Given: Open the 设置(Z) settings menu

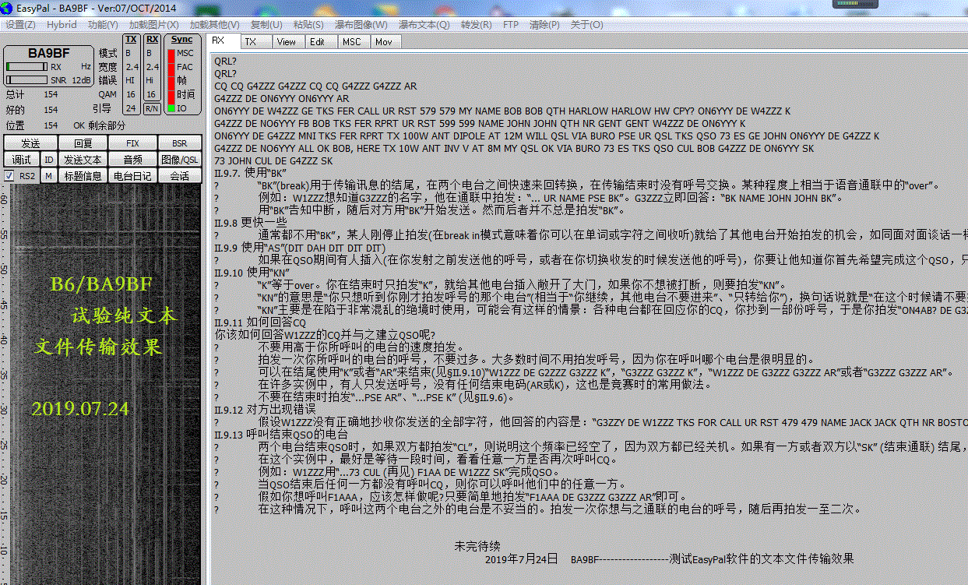Looking at the screenshot, I should click(20, 25).
